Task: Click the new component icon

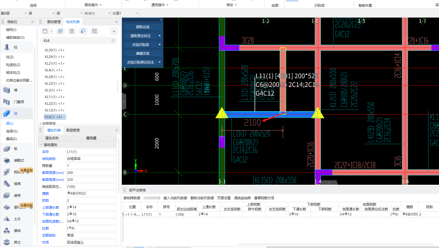Action: click(x=45, y=31)
